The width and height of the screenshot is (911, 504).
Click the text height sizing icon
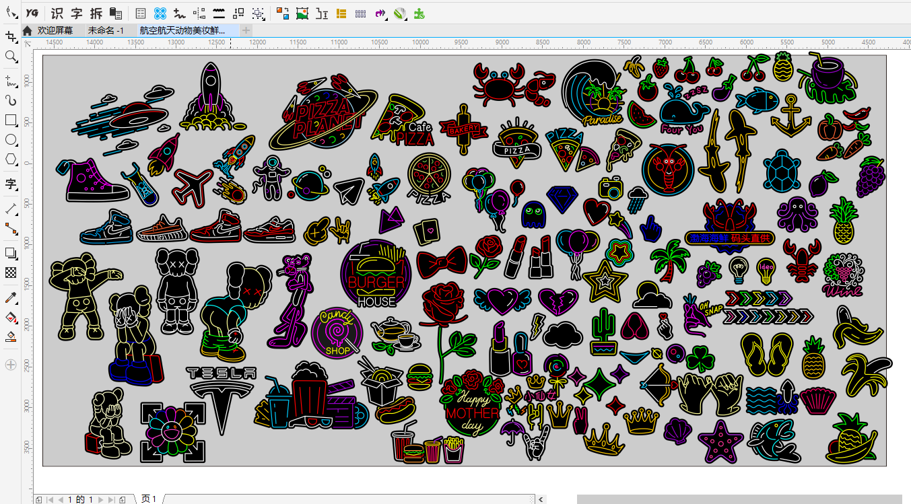click(322, 13)
